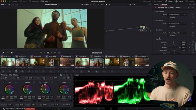The height and width of the screenshot is (110, 196).
Task: Open the Gallery panel
Action: [x=13, y=1]
